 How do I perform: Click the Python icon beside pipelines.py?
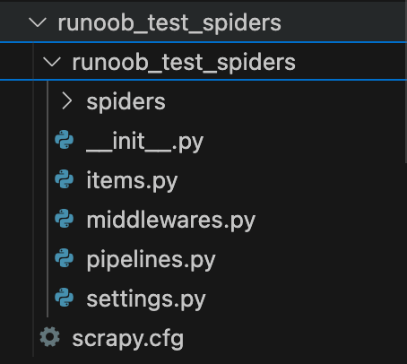[x=65, y=258]
